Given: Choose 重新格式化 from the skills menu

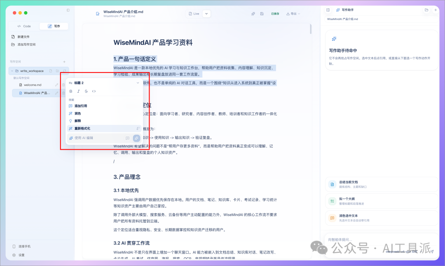Looking at the screenshot, I should point(104,128).
